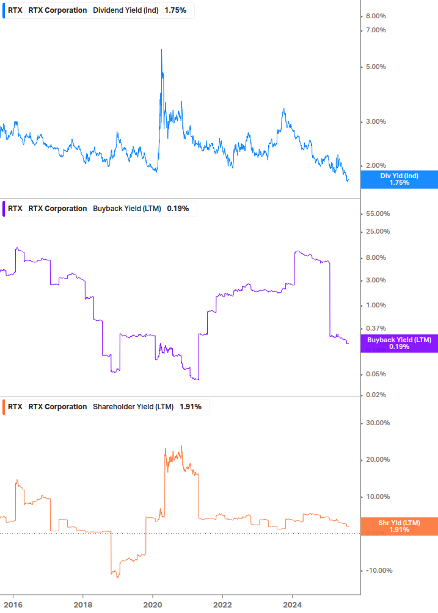Click the -10.00% tick on shareholder axis
This screenshot has width=438, height=613.
pyautogui.click(x=379, y=570)
